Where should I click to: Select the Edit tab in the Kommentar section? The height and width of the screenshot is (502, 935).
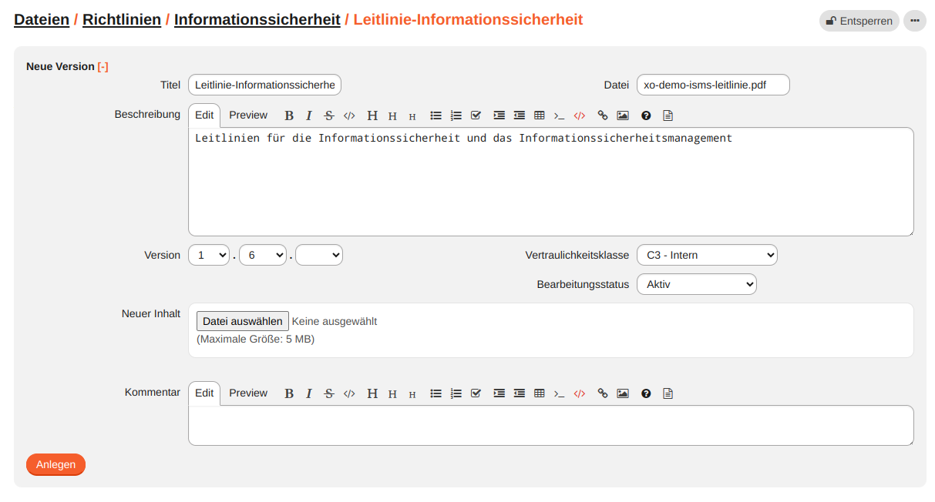(204, 393)
